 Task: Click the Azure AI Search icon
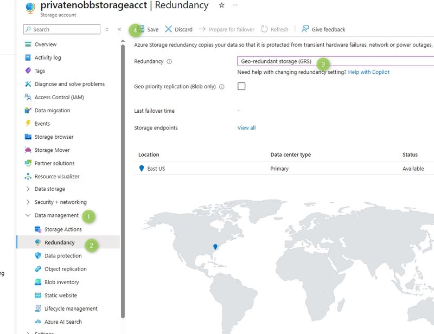[x=38, y=322]
